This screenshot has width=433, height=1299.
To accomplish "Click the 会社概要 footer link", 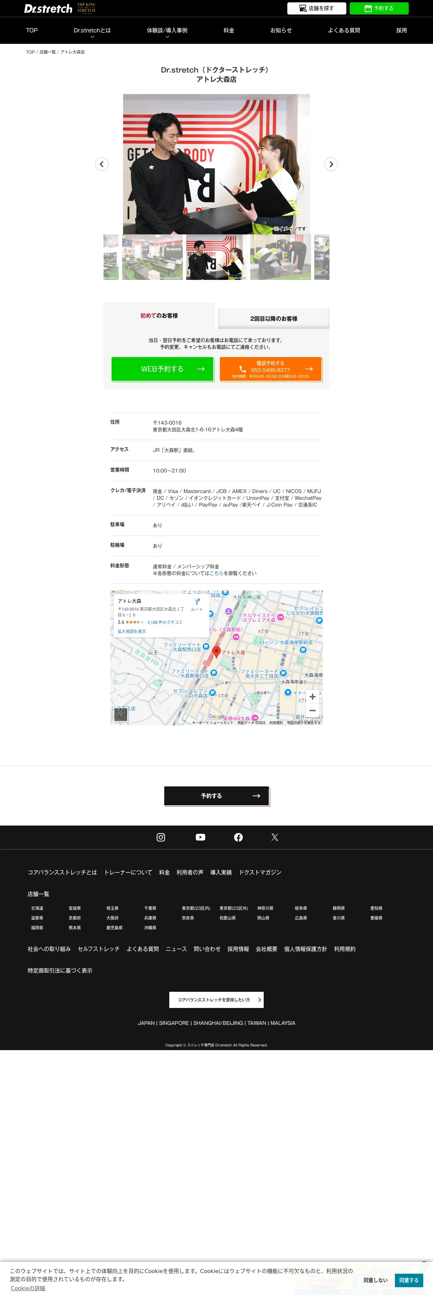I will click(266, 949).
